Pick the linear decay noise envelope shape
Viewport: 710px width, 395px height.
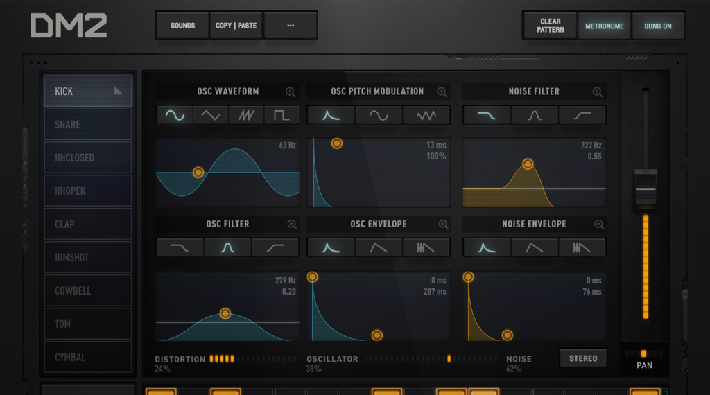pos(535,247)
